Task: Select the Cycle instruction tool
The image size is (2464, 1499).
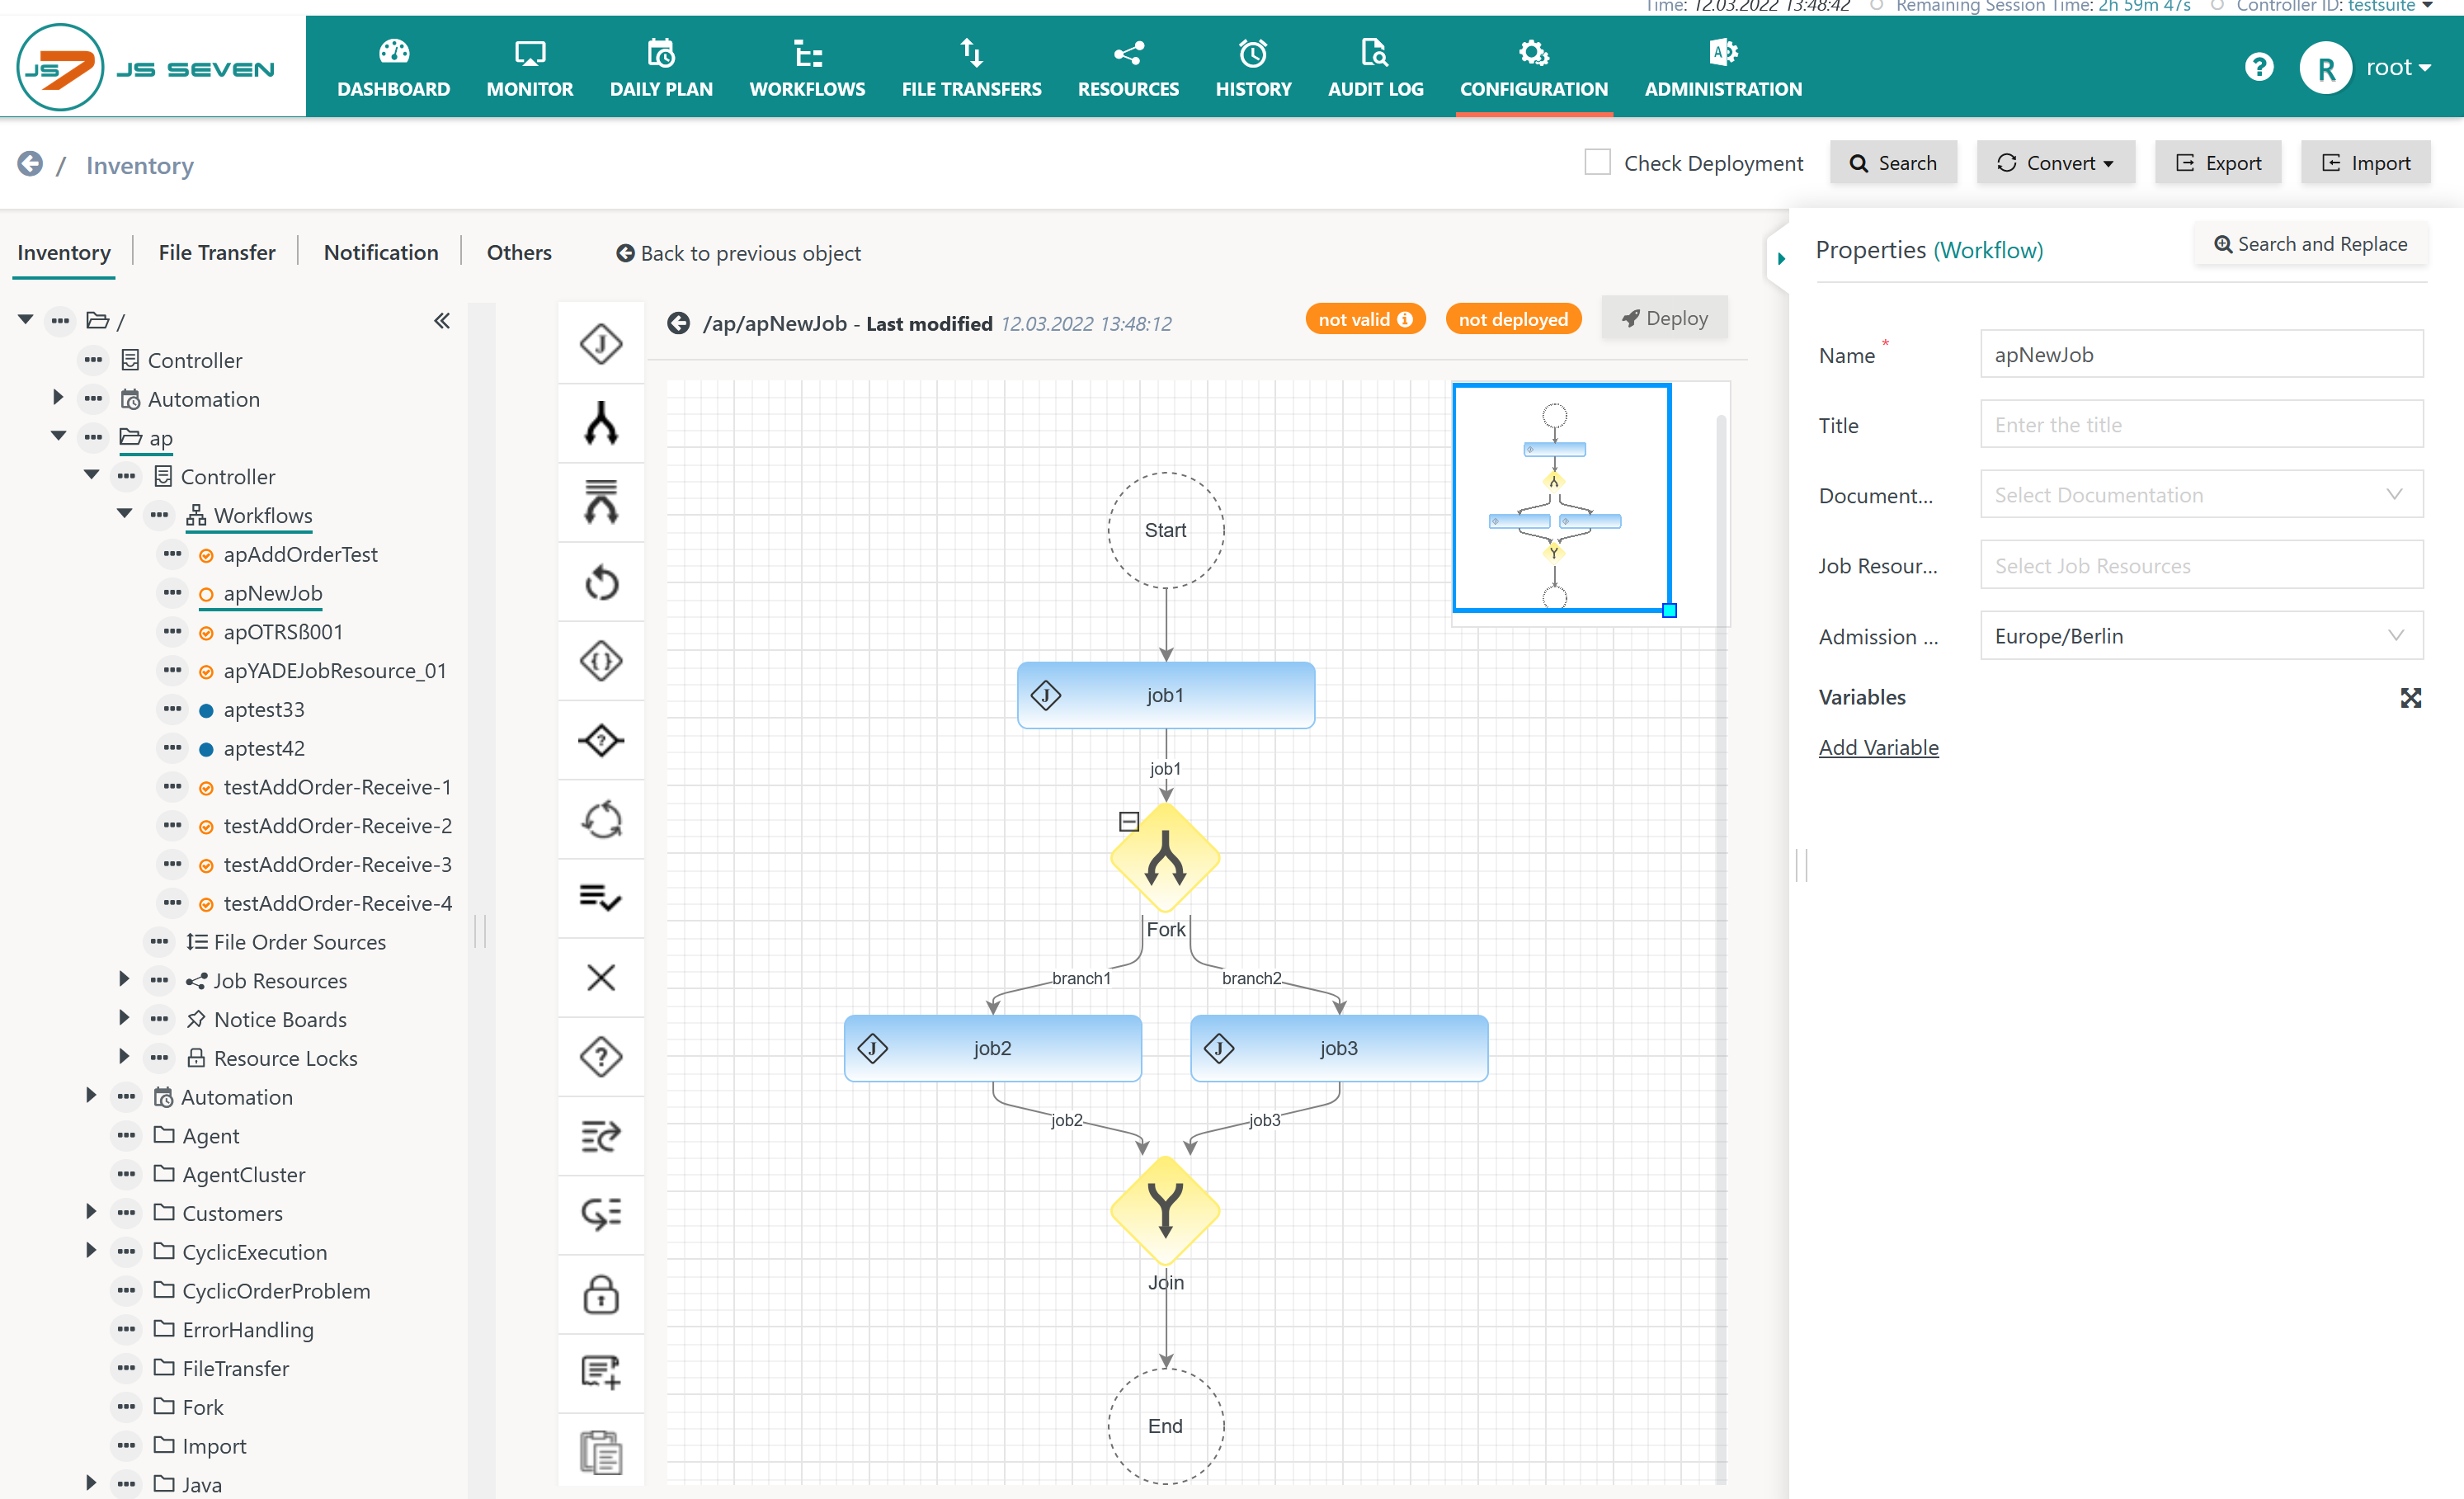Action: click(x=601, y=820)
